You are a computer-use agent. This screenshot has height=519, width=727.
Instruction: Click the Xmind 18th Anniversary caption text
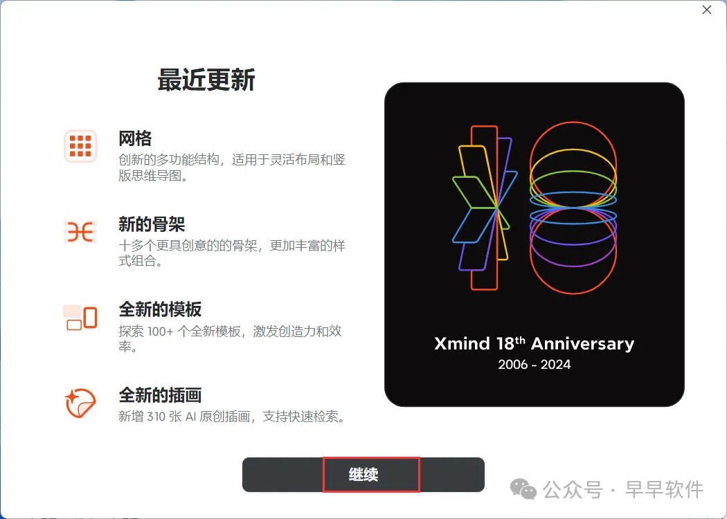click(534, 343)
